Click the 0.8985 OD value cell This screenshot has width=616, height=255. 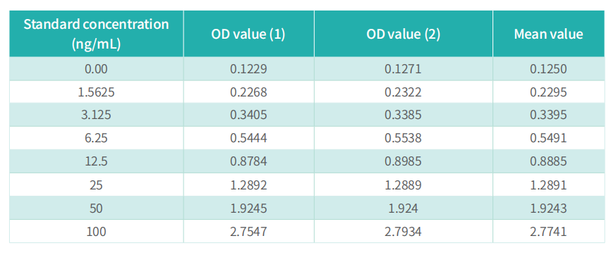click(404, 161)
